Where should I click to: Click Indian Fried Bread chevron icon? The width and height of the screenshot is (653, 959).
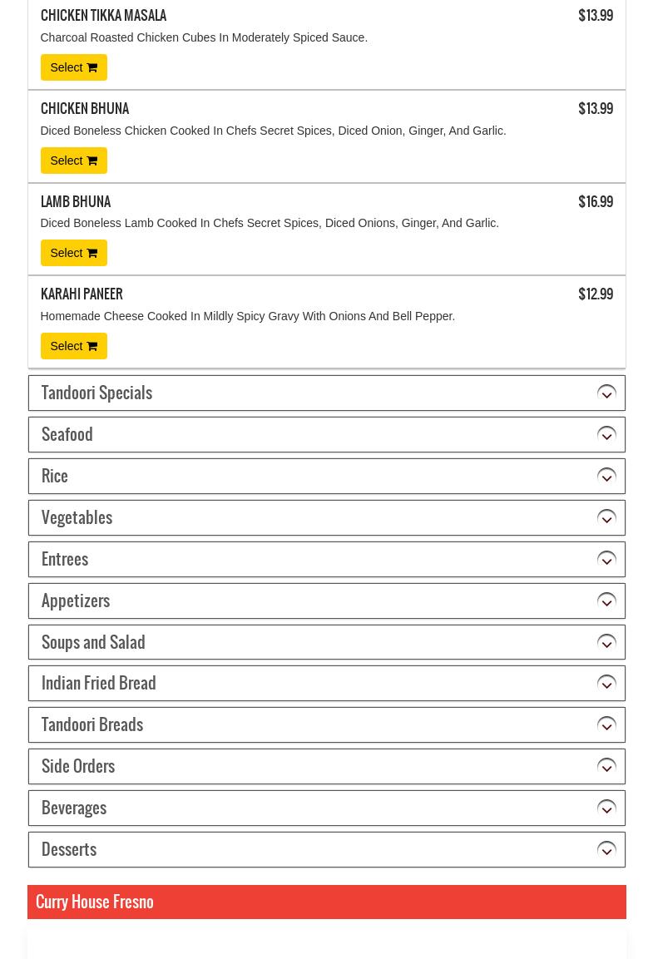[606, 684]
